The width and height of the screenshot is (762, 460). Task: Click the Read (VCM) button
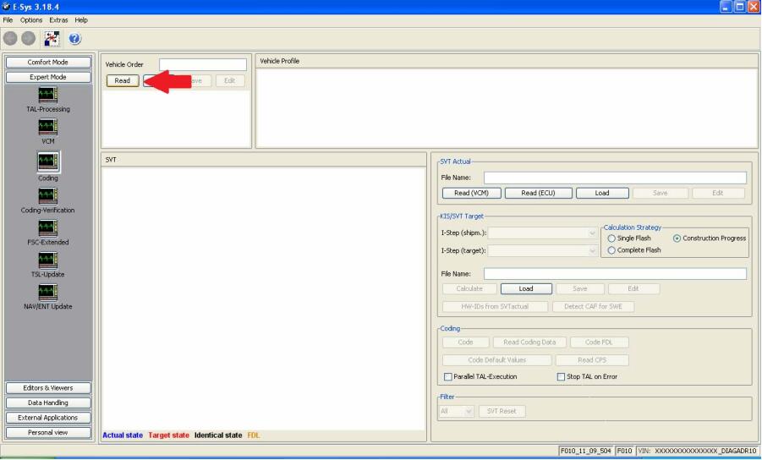click(x=471, y=194)
